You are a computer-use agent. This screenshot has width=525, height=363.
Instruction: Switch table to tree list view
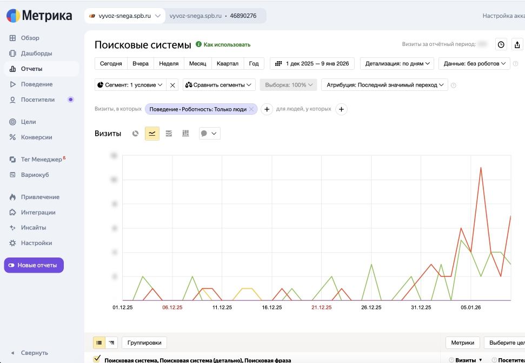112,342
